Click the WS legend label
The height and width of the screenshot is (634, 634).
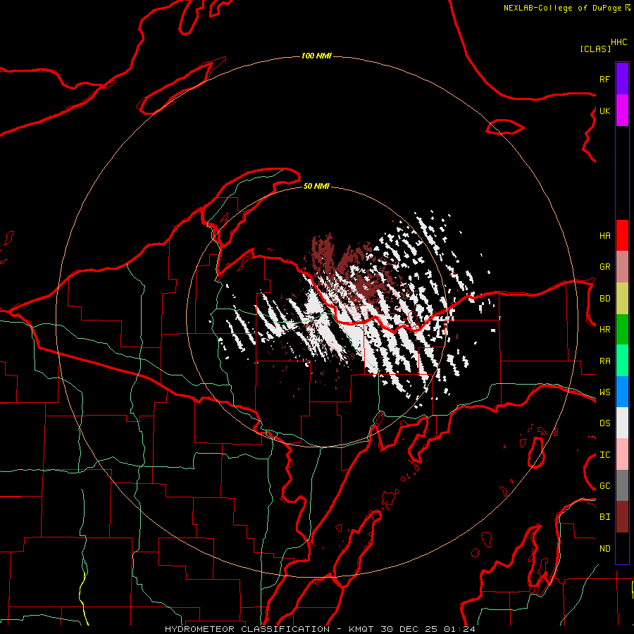click(604, 392)
